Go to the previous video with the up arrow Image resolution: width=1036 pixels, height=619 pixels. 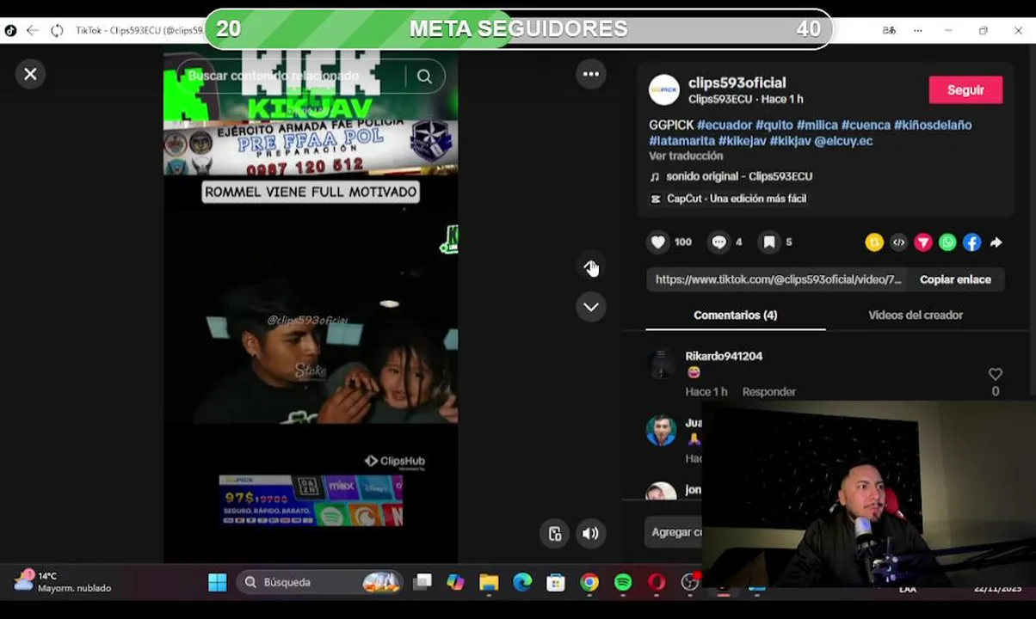point(591,267)
